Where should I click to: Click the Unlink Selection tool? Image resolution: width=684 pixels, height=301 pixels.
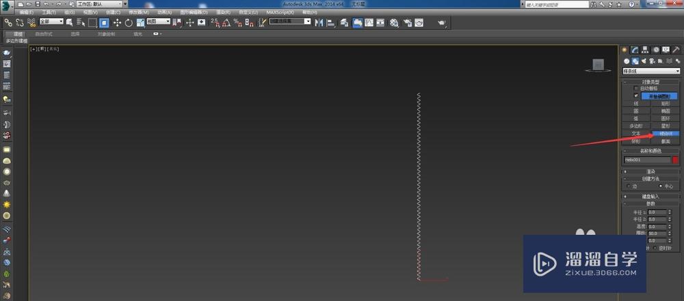20,23
